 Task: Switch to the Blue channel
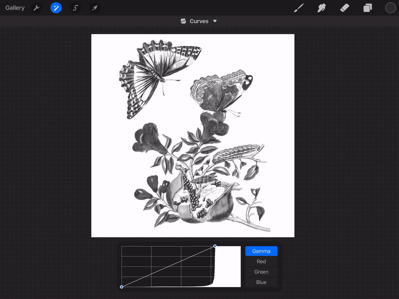[x=261, y=283]
